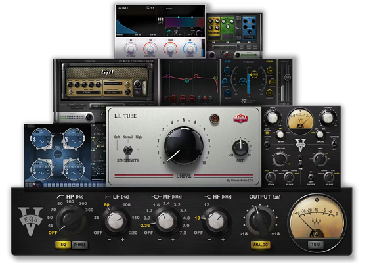Click the Soft label on Lil Tube
This screenshot has height=263, width=373.
point(117,137)
